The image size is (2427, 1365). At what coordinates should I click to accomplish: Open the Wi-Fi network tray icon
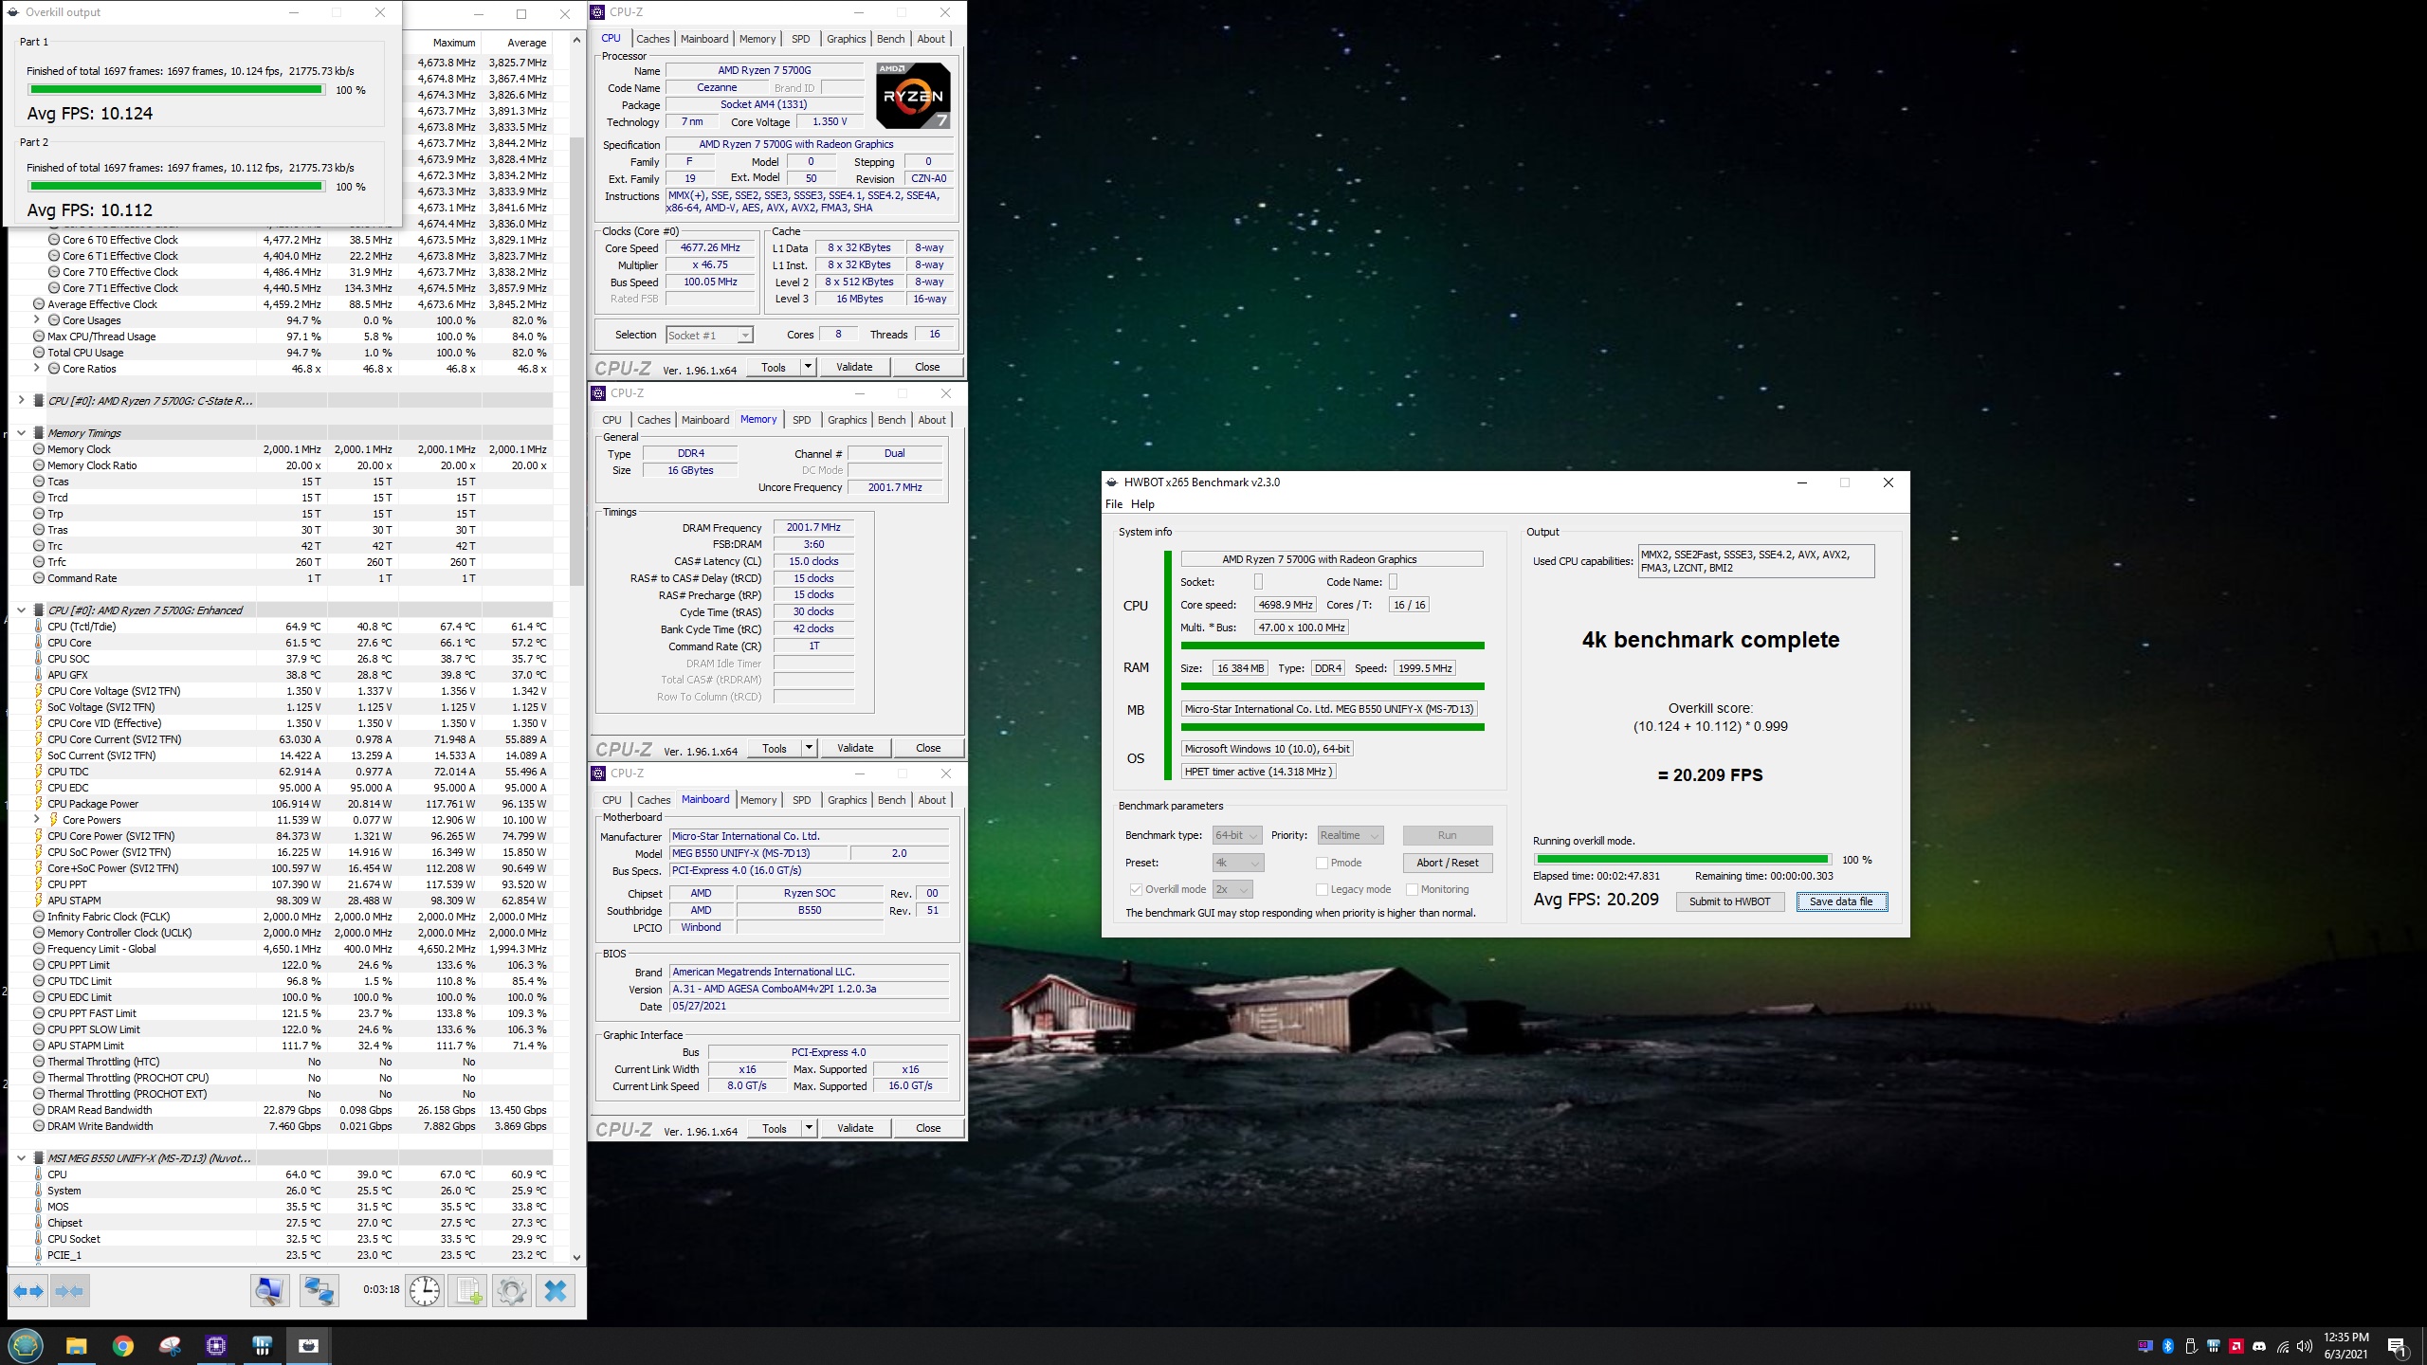(x=2282, y=1346)
